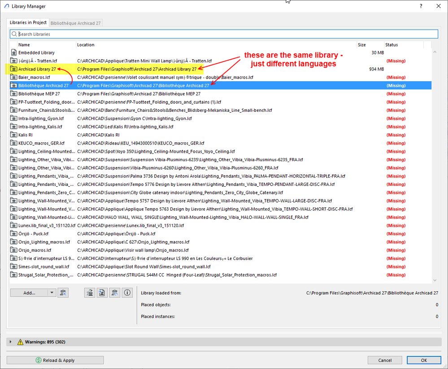Click the list scrollbar up arrow

435,52
